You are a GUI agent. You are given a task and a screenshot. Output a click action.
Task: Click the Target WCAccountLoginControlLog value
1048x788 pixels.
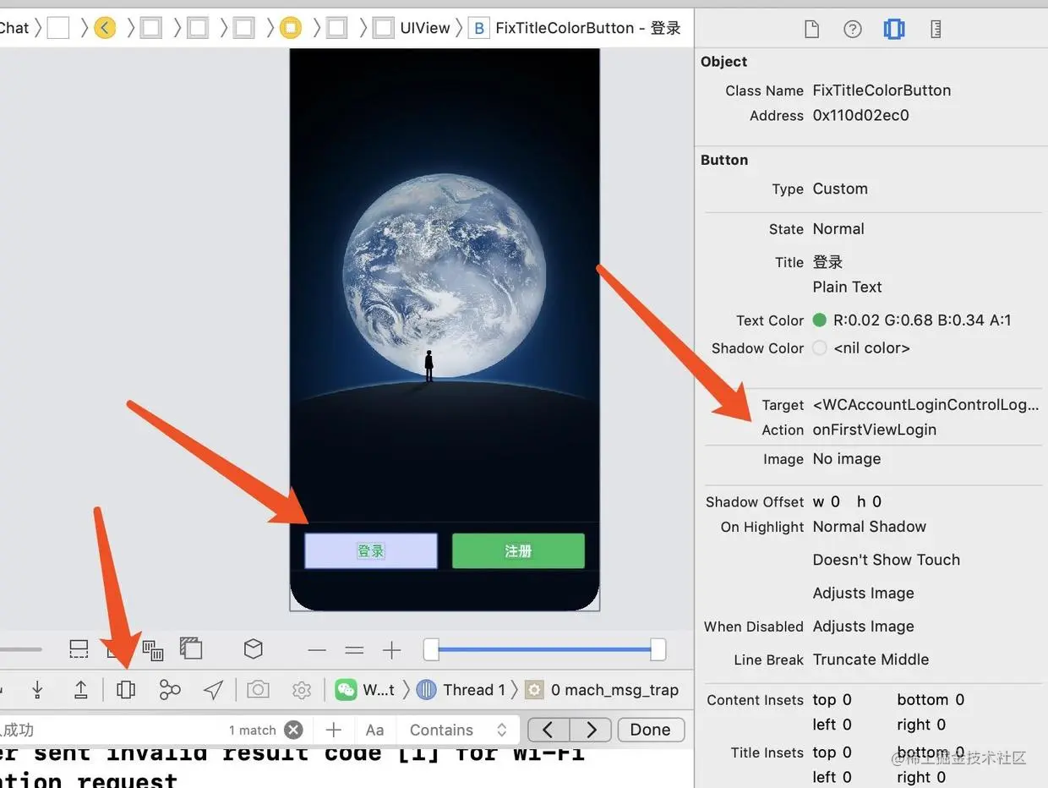[x=926, y=405]
